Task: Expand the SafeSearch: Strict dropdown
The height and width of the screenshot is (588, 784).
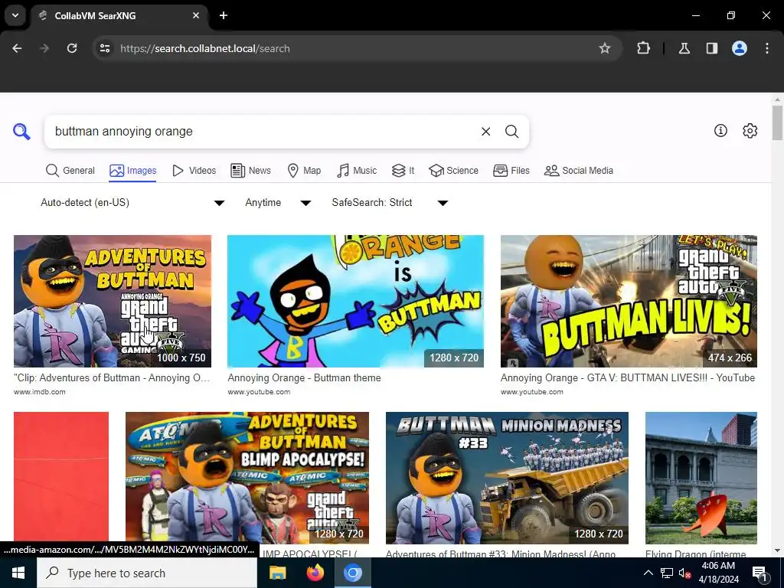Action: pyautogui.click(x=390, y=202)
